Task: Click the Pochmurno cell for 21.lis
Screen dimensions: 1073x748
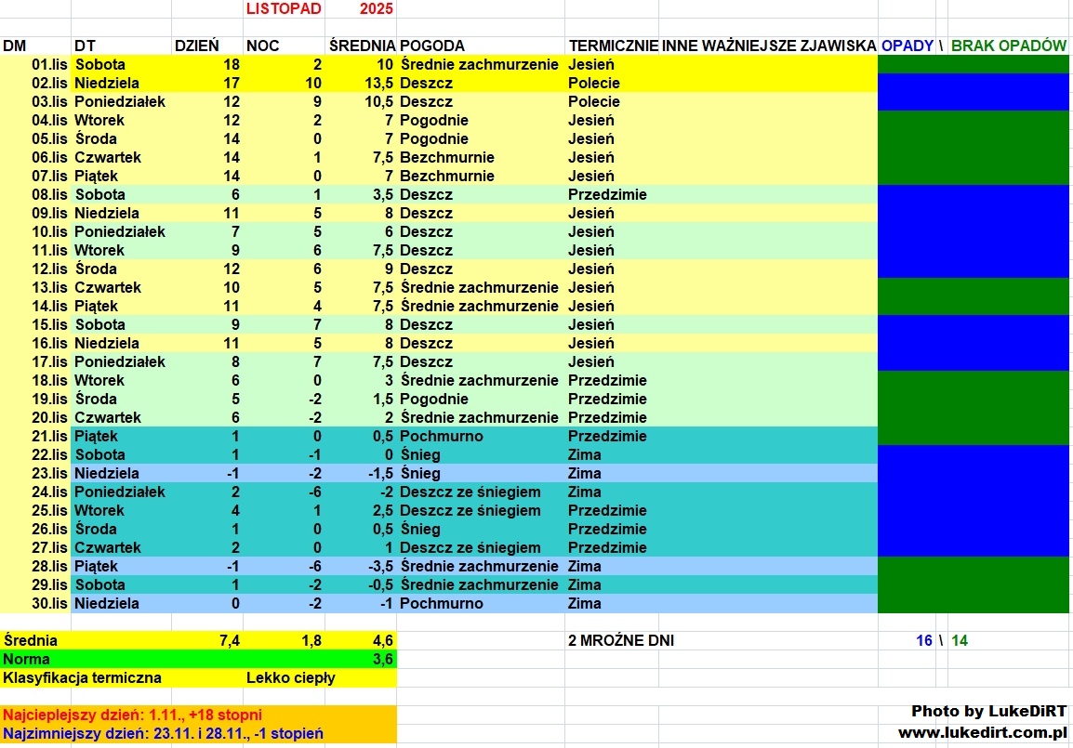Action: [x=442, y=436]
